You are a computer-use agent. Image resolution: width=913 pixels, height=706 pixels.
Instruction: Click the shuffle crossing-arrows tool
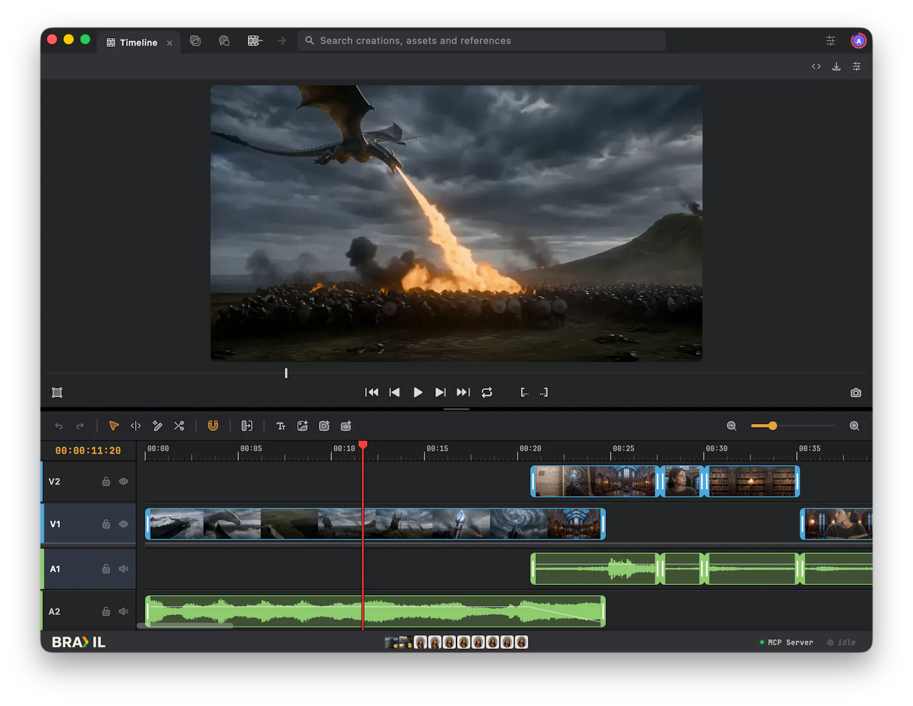[x=179, y=426]
